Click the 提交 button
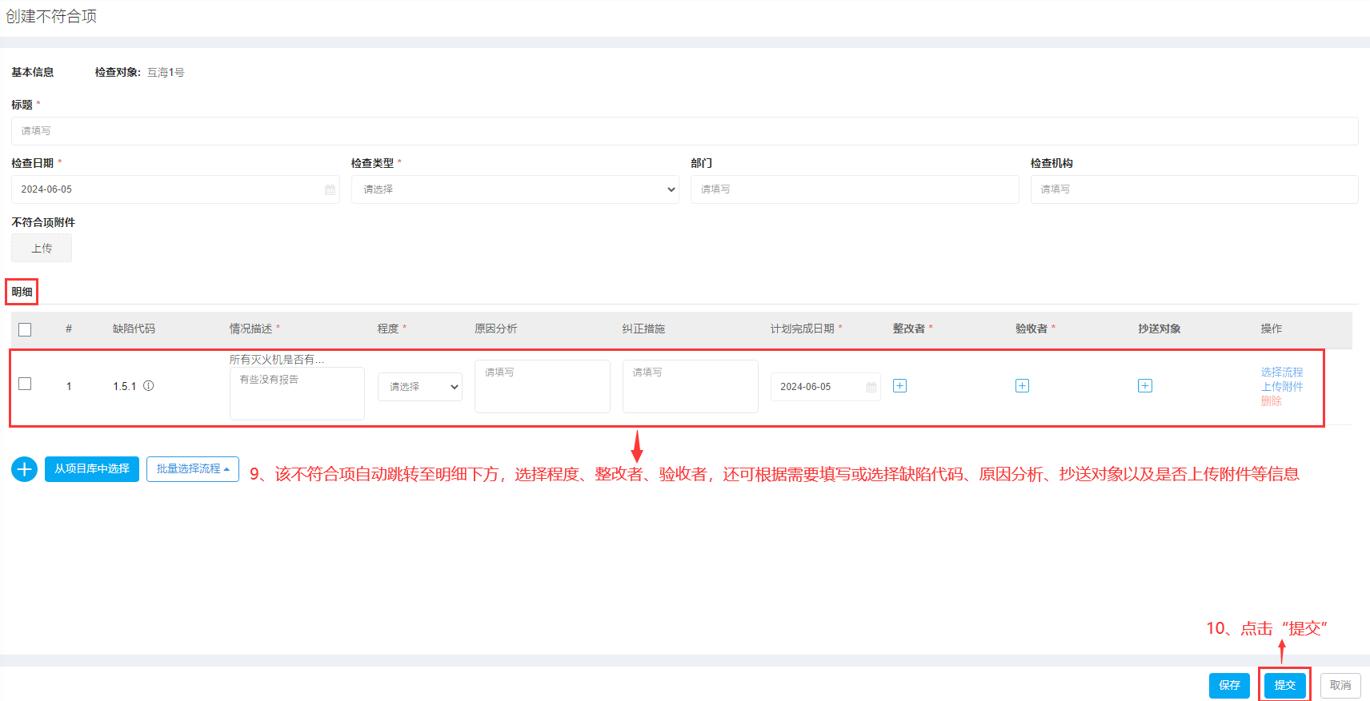This screenshot has width=1370, height=701. tap(1285, 685)
